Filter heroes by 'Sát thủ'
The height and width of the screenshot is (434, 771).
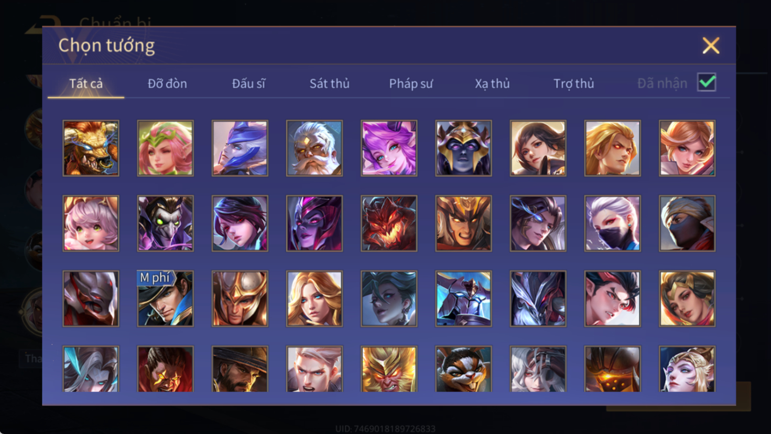[329, 83]
